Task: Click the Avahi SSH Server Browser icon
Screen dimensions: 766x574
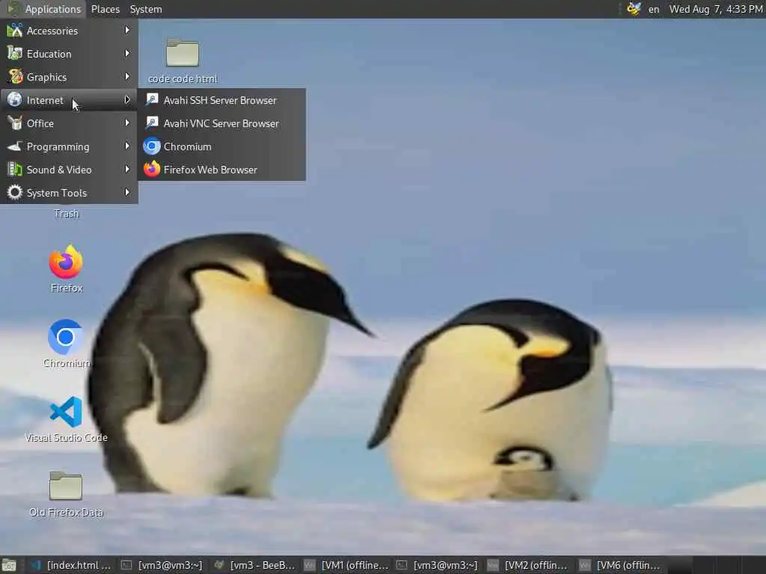Action: click(152, 99)
